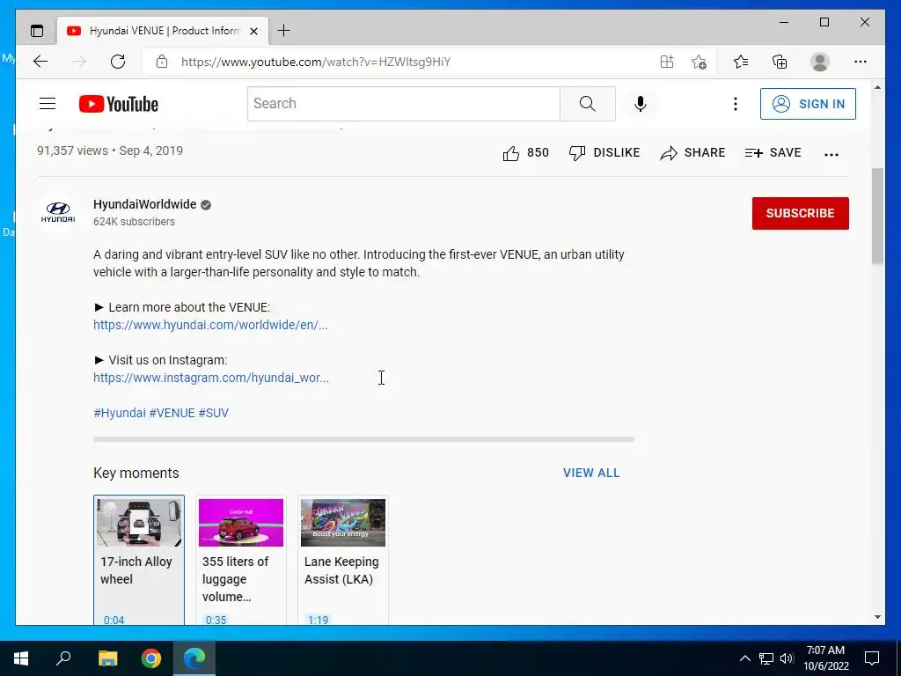Click the Microsoft Edge taskbar icon
Viewport: 901px width, 676px height.
tap(194, 658)
